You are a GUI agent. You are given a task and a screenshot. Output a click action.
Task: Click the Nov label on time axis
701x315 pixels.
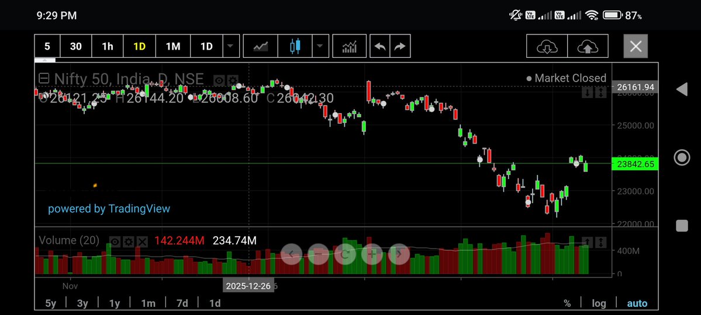70,286
